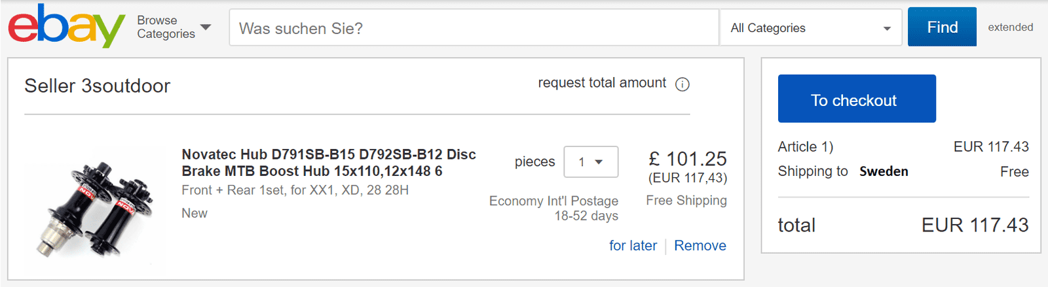The width and height of the screenshot is (1048, 287).
Task: Click the Novatec hub product thumbnail
Action: point(94,208)
